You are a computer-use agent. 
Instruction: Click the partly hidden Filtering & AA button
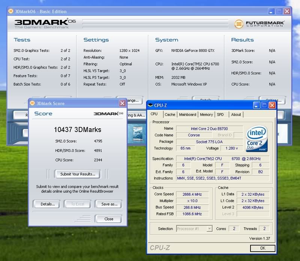pos(136,115)
